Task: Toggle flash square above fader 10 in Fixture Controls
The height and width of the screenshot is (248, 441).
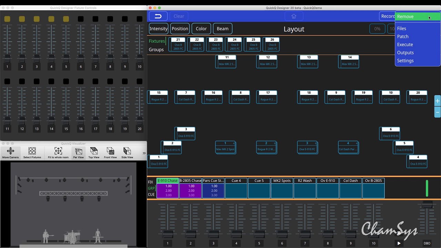Action: click(140, 19)
